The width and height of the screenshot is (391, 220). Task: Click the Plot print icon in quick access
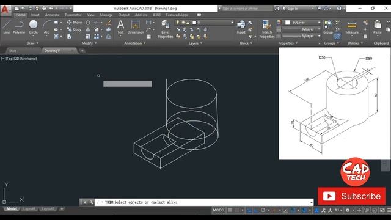coord(44,8)
